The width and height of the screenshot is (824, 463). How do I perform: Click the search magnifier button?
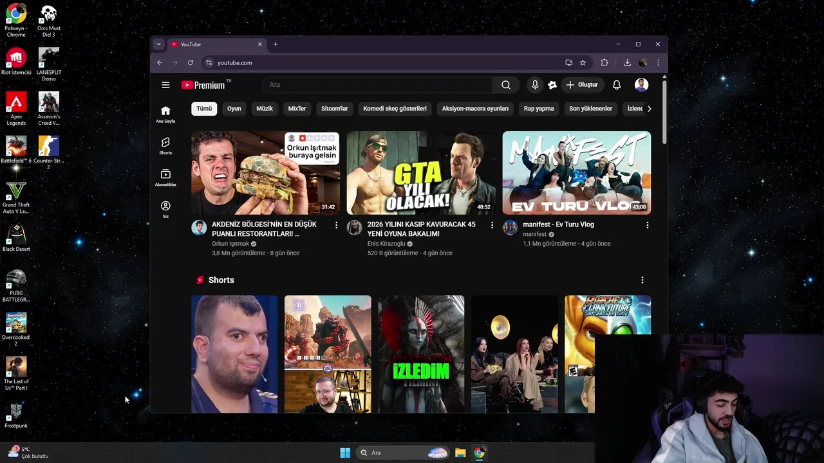pos(506,85)
